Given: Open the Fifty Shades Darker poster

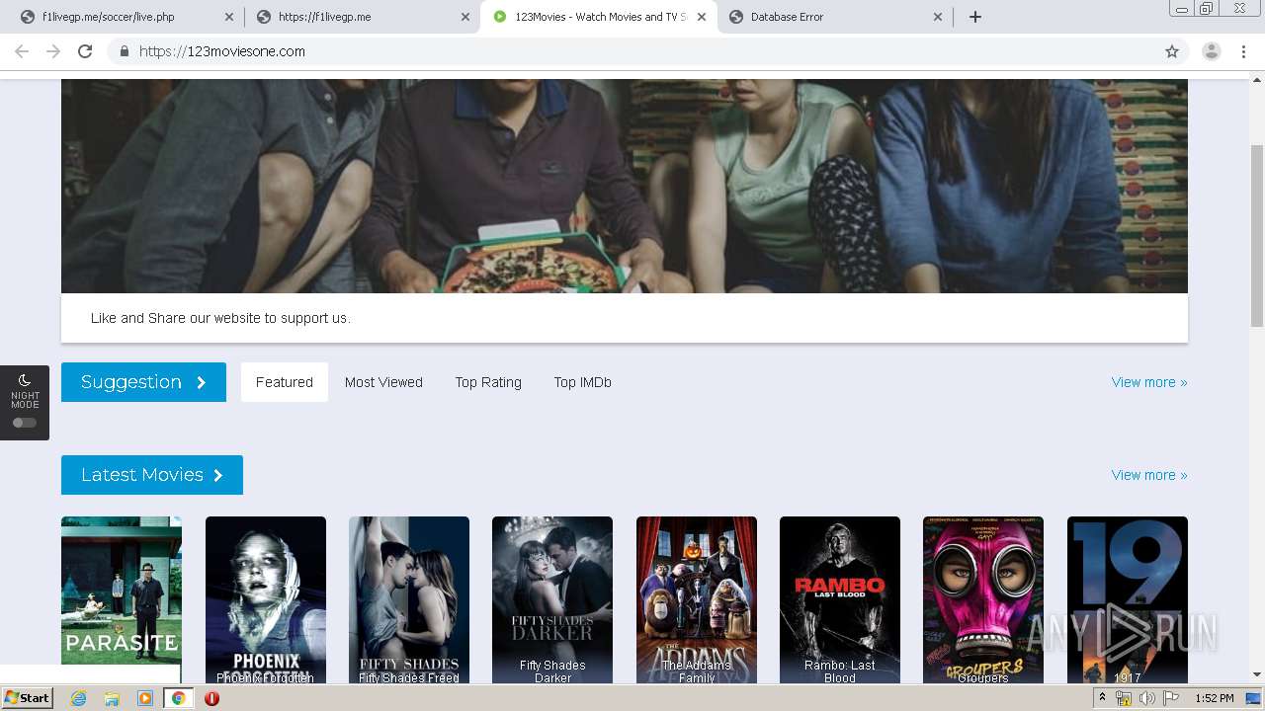Looking at the screenshot, I should [x=552, y=599].
